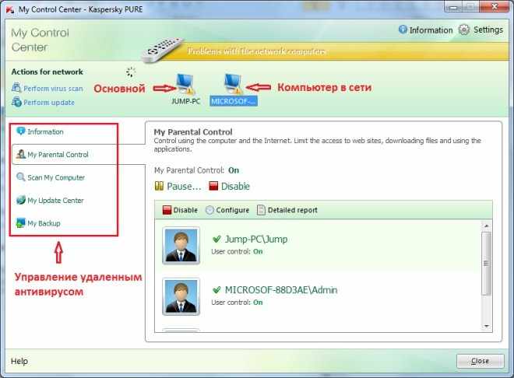Select the MICROSOF network computer icon
Viewport: 514px width, 378px height.
[x=234, y=84]
